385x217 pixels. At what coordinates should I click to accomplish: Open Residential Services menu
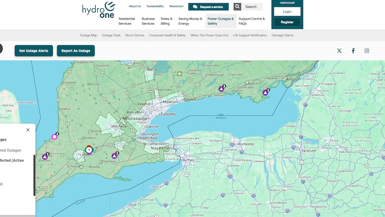click(x=127, y=21)
